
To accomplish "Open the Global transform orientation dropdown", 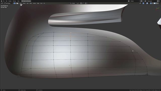I will tap(73, 3).
